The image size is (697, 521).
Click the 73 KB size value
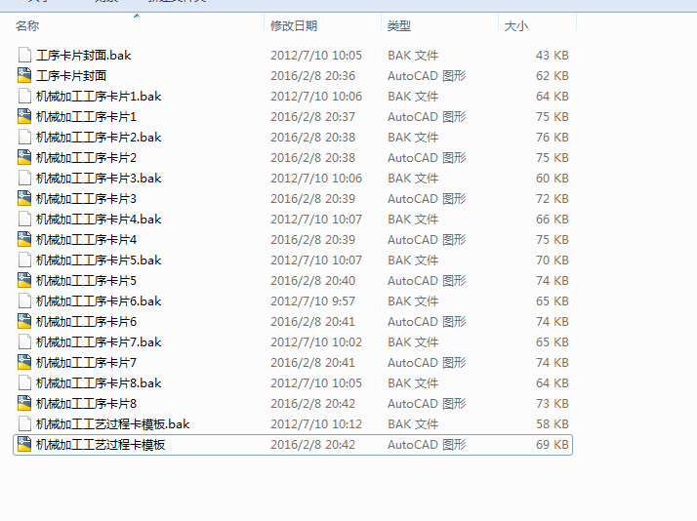pyautogui.click(x=553, y=403)
